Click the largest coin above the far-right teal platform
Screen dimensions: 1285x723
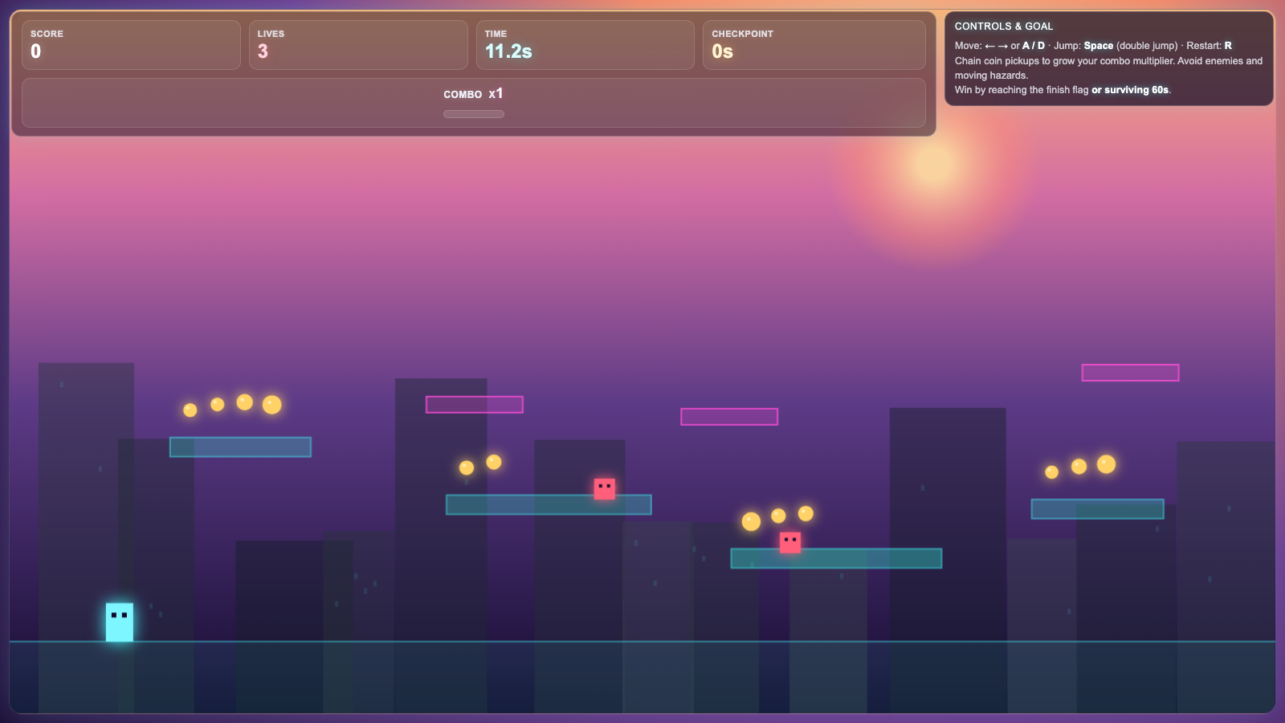point(1106,464)
